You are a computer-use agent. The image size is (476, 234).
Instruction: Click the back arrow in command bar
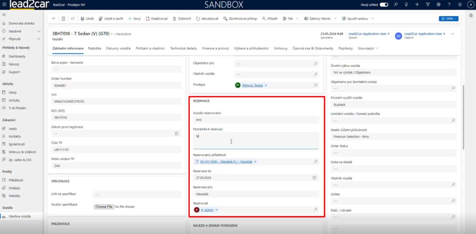click(x=54, y=19)
